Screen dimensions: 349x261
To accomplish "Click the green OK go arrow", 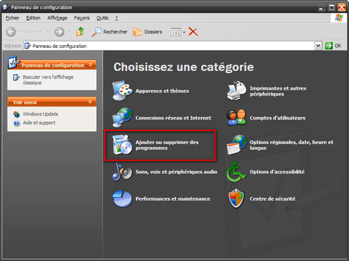I will 329,46.
